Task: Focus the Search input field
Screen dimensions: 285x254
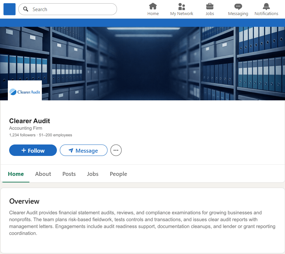Action: tap(68, 9)
